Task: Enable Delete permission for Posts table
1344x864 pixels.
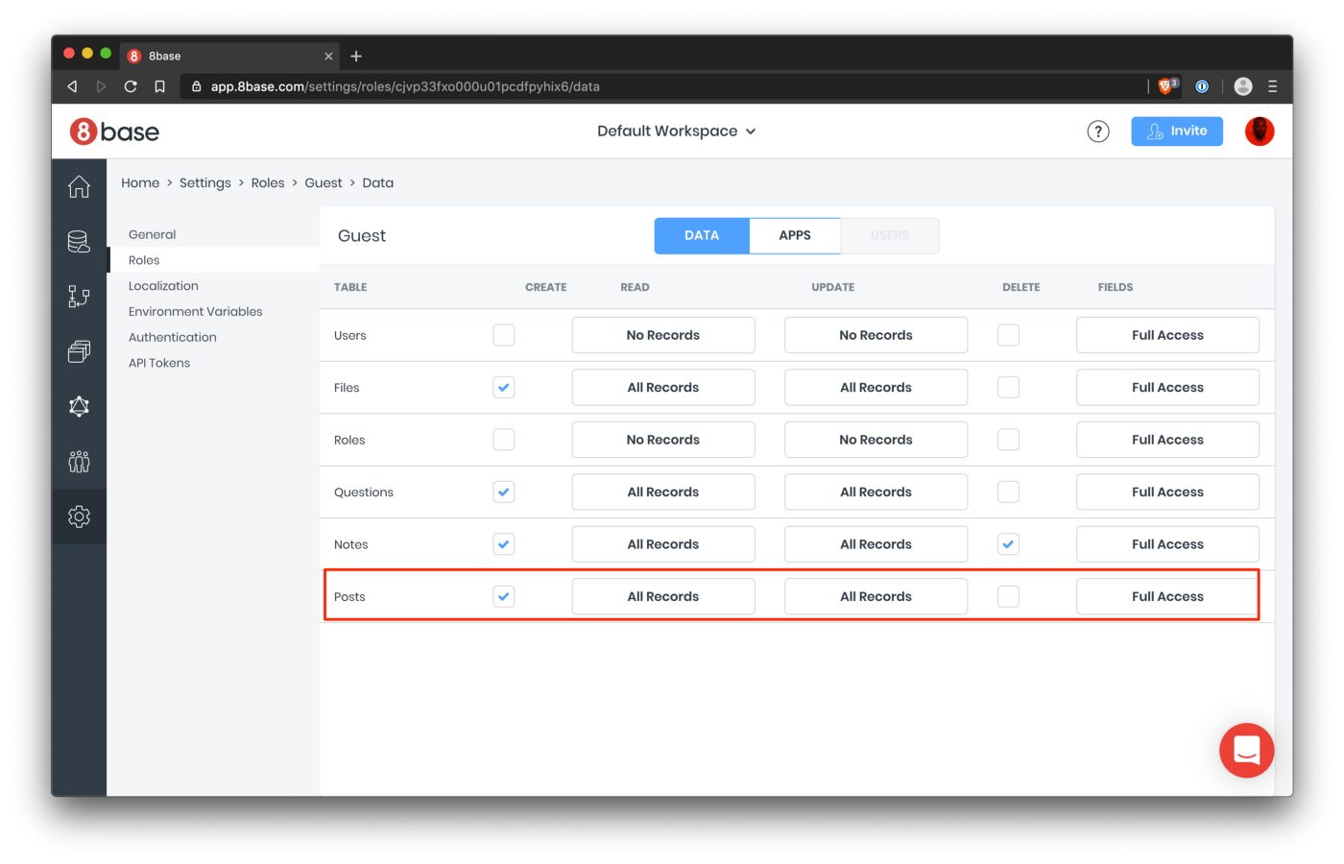Action: [1008, 596]
